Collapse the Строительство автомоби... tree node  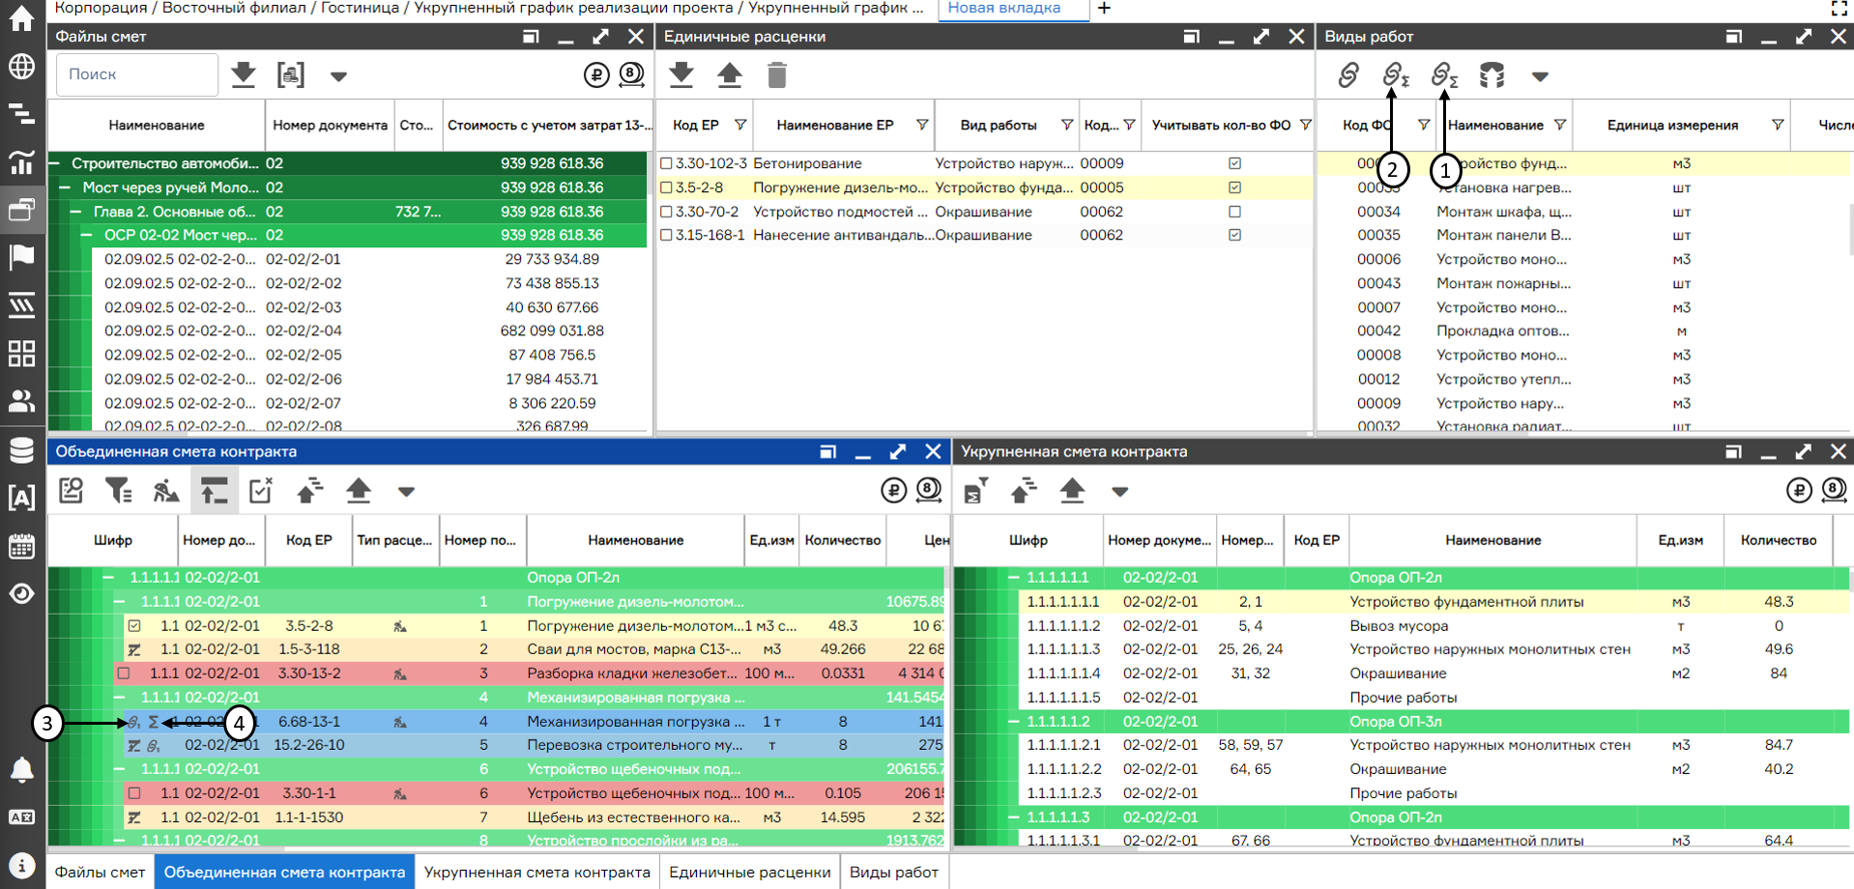pyautogui.click(x=55, y=163)
